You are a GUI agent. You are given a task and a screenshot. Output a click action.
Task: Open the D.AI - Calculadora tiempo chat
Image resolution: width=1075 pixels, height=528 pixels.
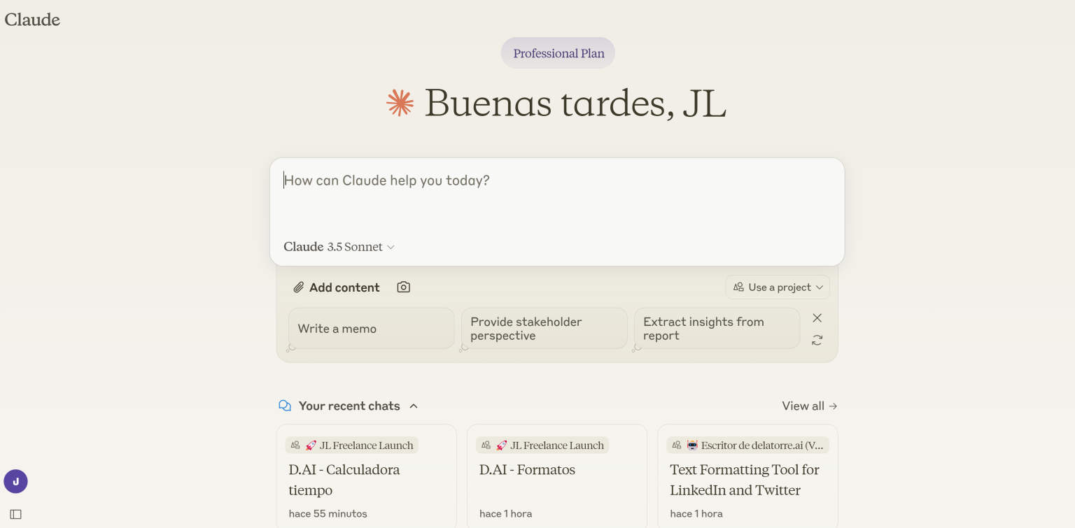[366, 480]
